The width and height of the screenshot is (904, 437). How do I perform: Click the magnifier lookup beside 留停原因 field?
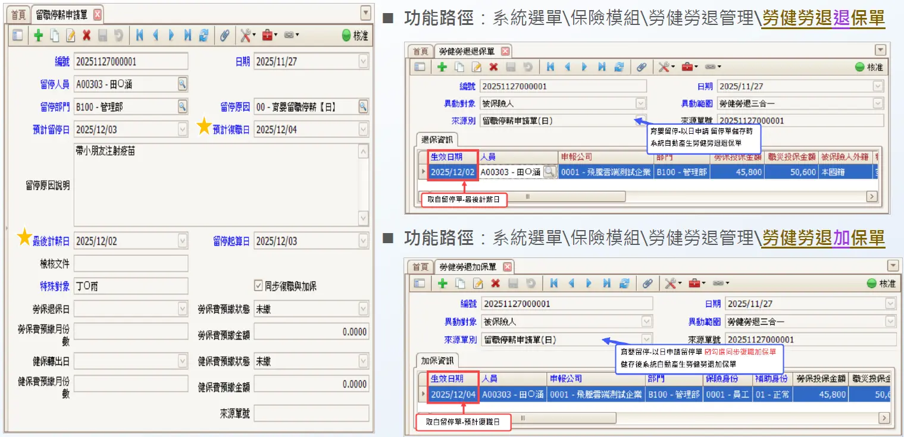[363, 106]
